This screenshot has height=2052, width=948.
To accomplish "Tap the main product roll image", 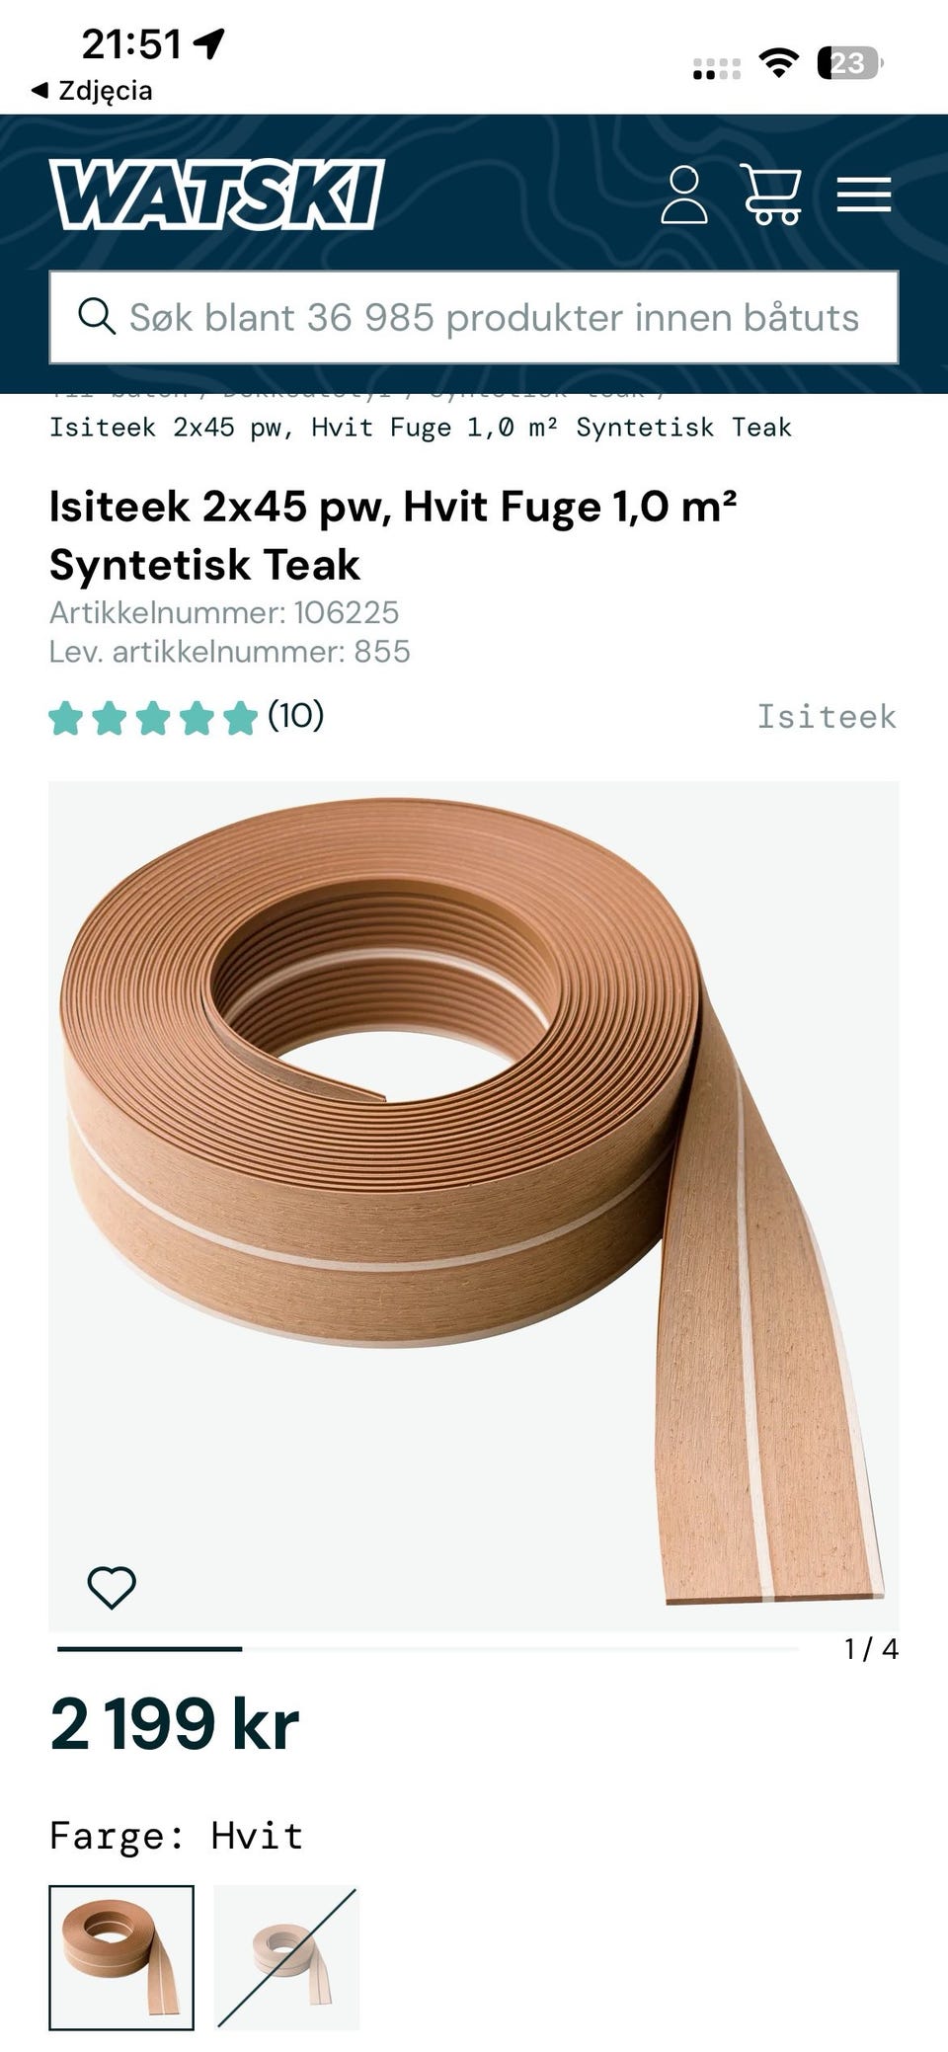I will [x=474, y=1205].
